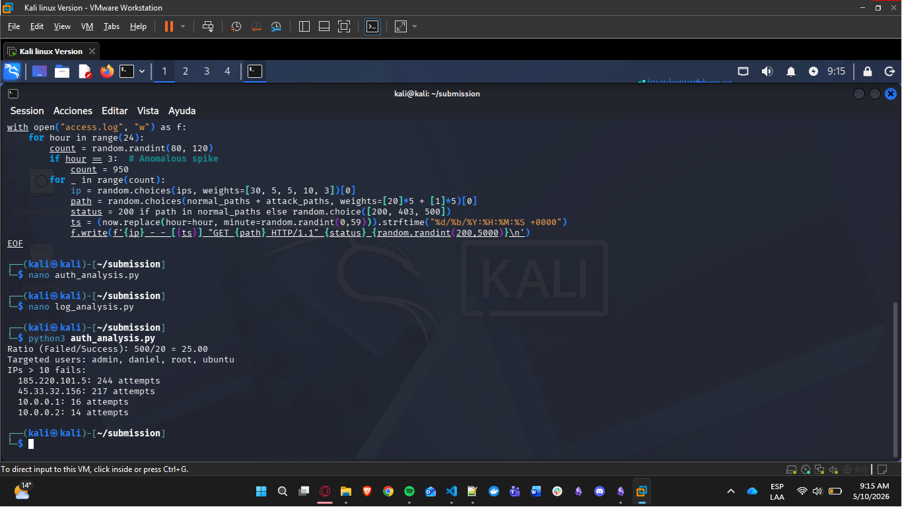Open Spotify from the Windows taskbar
This screenshot has width=902, height=507.
click(409, 491)
